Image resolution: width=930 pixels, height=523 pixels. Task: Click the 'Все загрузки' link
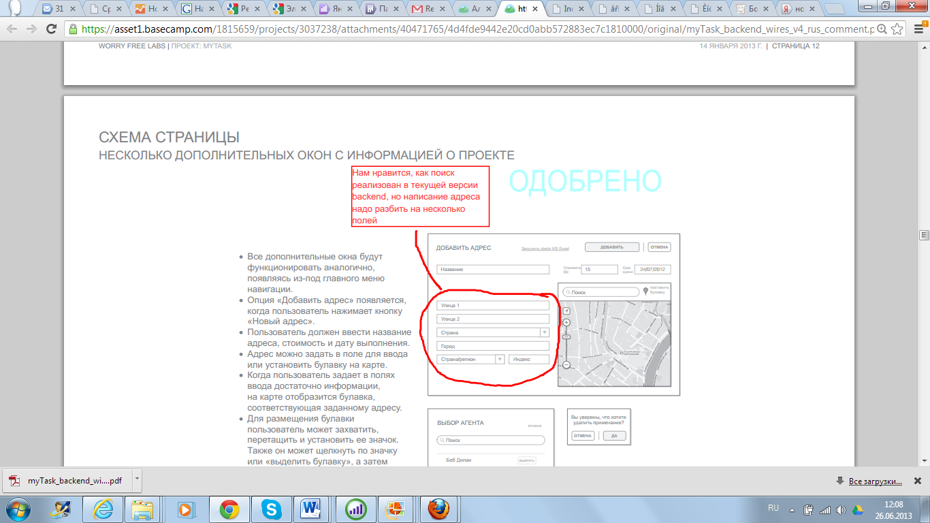point(875,481)
